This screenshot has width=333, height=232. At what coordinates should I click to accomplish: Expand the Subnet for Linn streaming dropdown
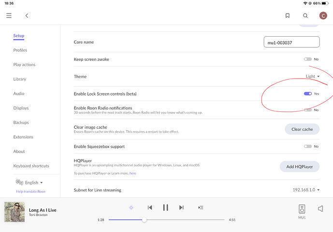(306, 190)
